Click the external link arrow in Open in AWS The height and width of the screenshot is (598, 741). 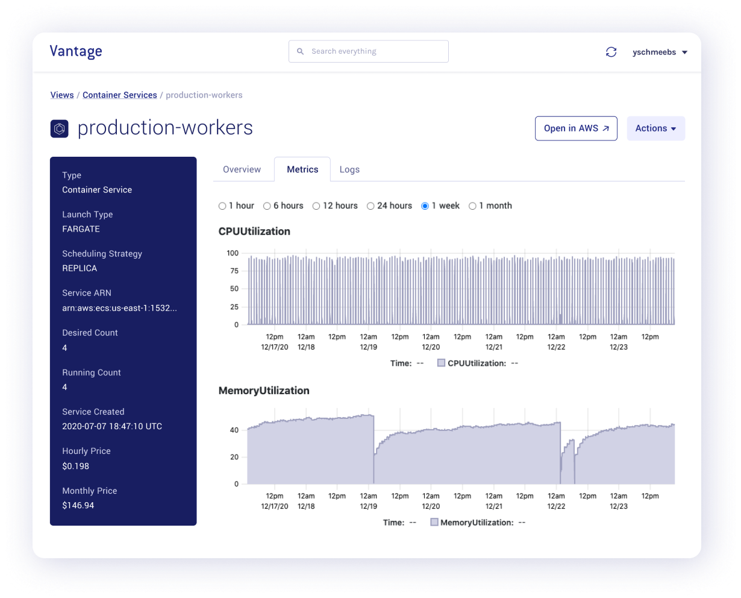[607, 128]
